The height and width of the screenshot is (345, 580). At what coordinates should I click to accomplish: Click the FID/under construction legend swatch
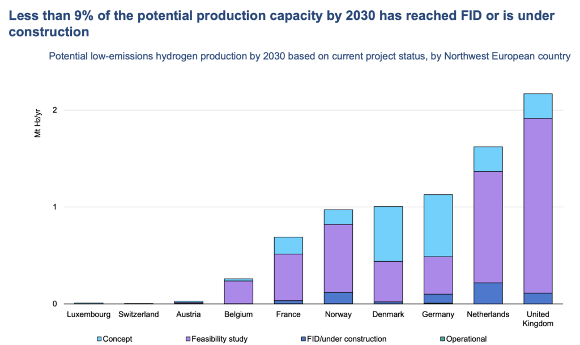(304, 339)
